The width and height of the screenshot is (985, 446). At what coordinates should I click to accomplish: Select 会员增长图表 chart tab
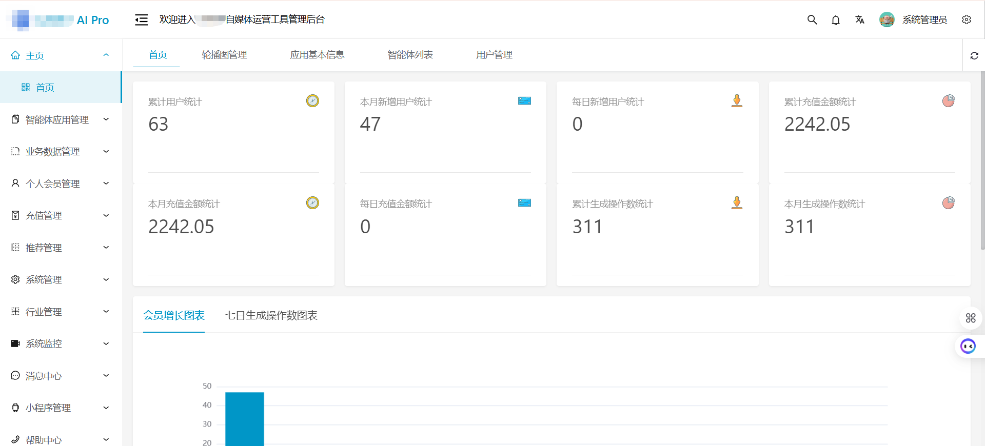tap(174, 315)
